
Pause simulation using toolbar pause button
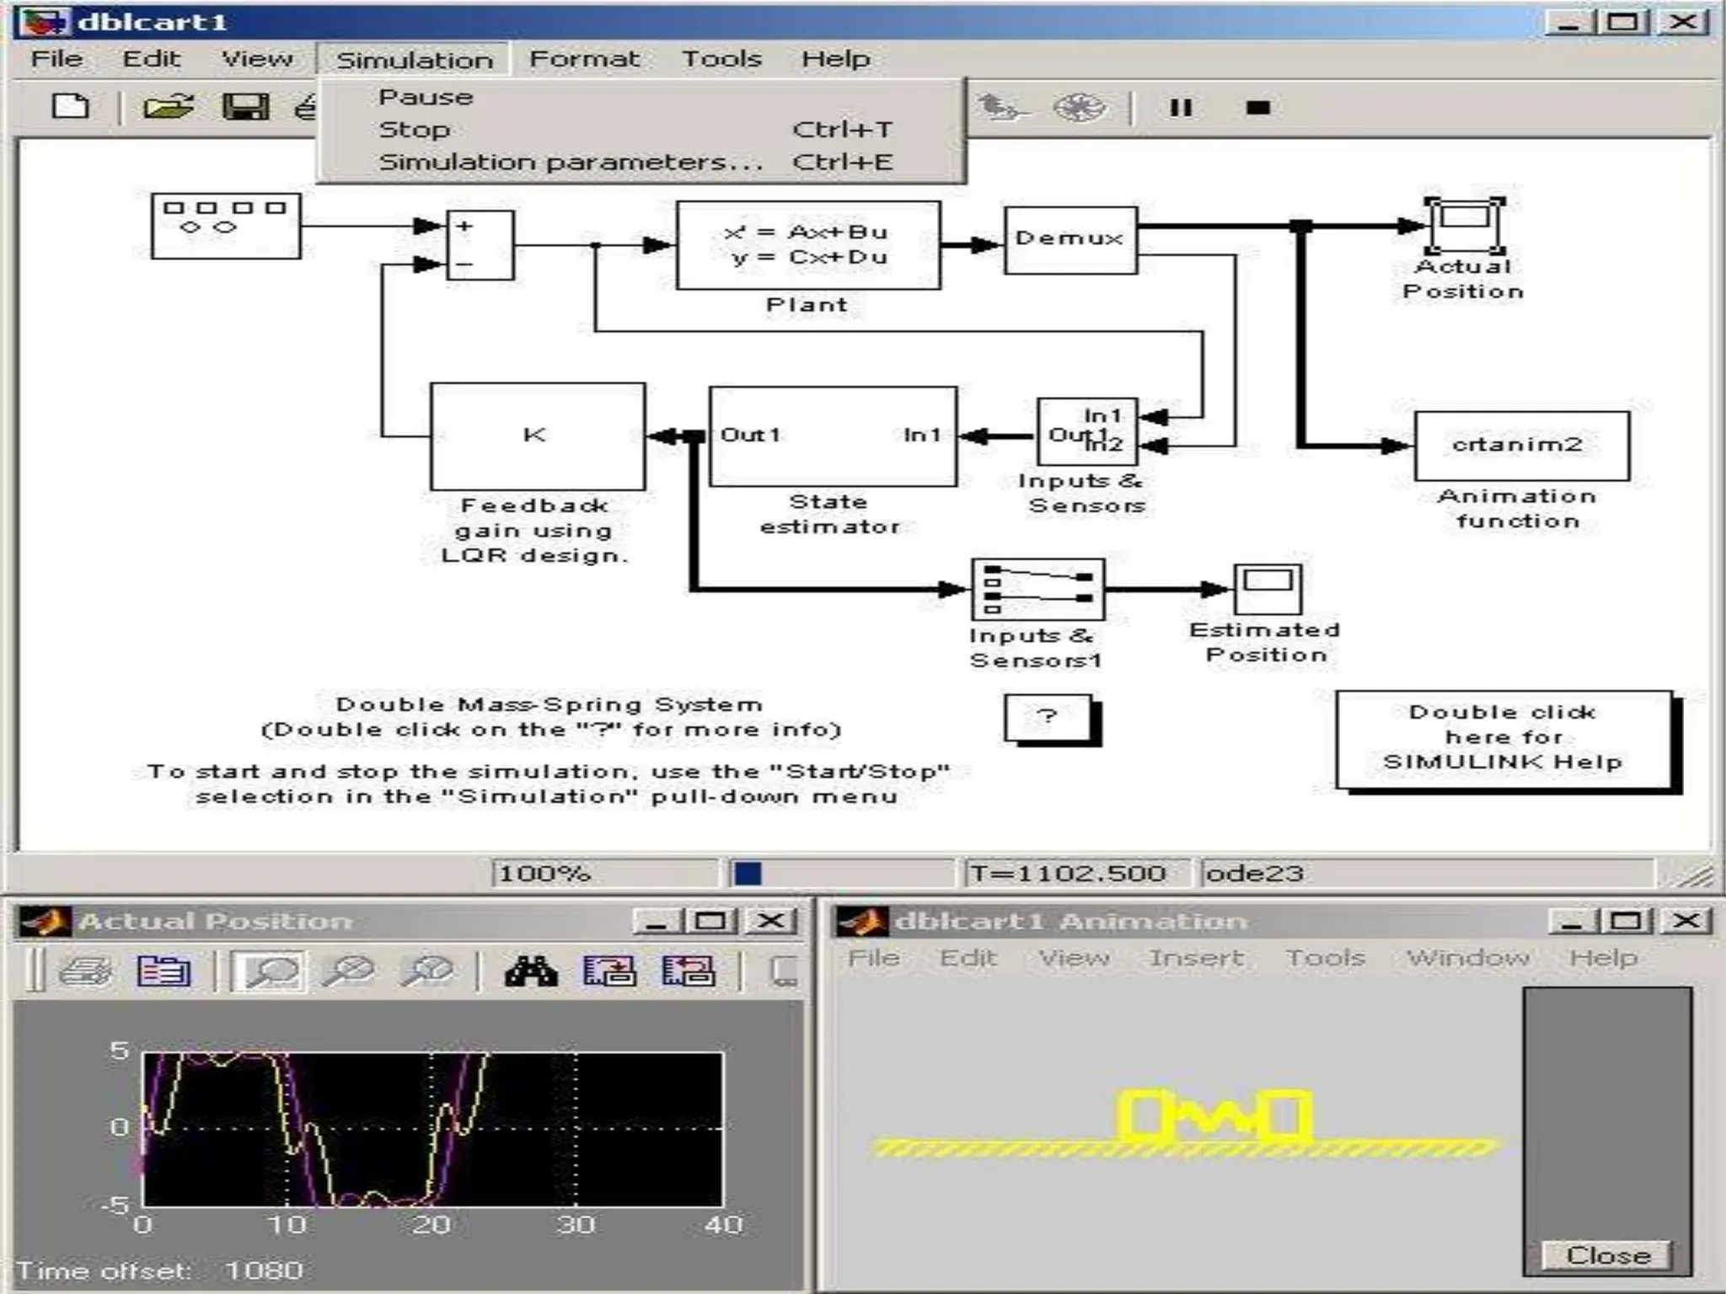tap(1181, 108)
